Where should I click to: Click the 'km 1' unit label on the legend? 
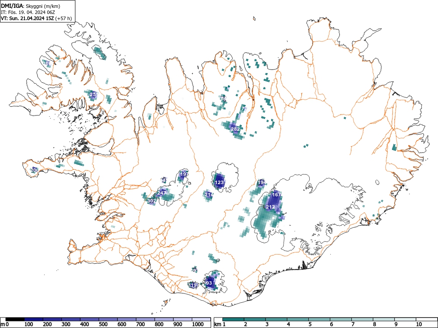pyautogui.click(x=220, y=325)
